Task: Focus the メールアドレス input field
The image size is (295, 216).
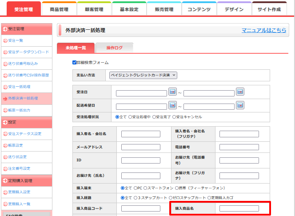Action: coord(141,147)
